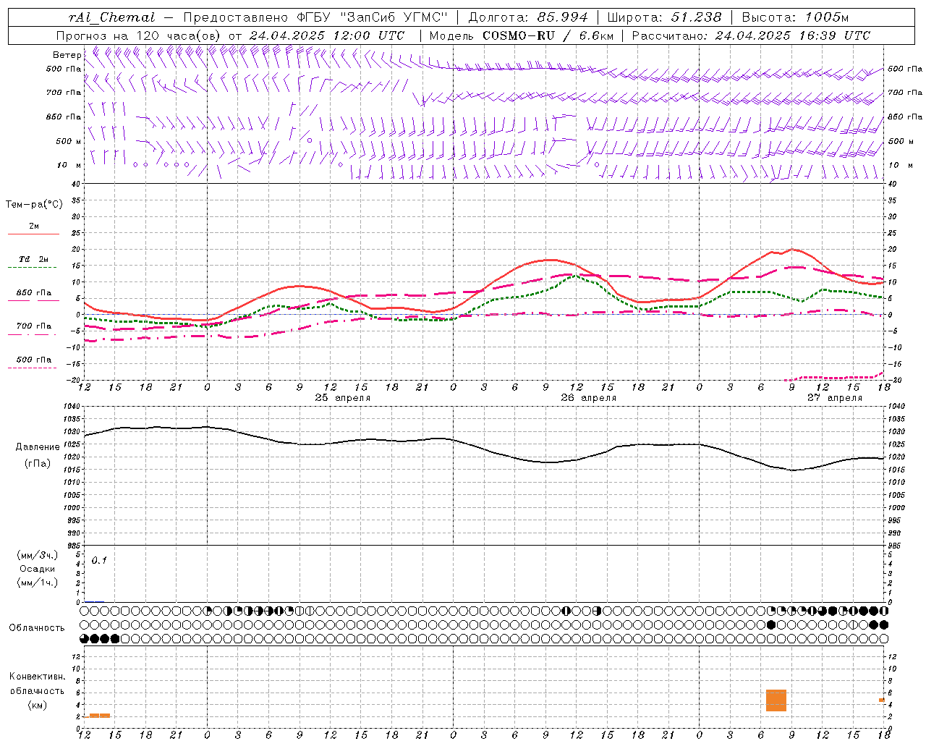Select the provider text ФГБУ "ЗапСиб УГМС"
This screenshot has height=741, width=926.
(372, 17)
